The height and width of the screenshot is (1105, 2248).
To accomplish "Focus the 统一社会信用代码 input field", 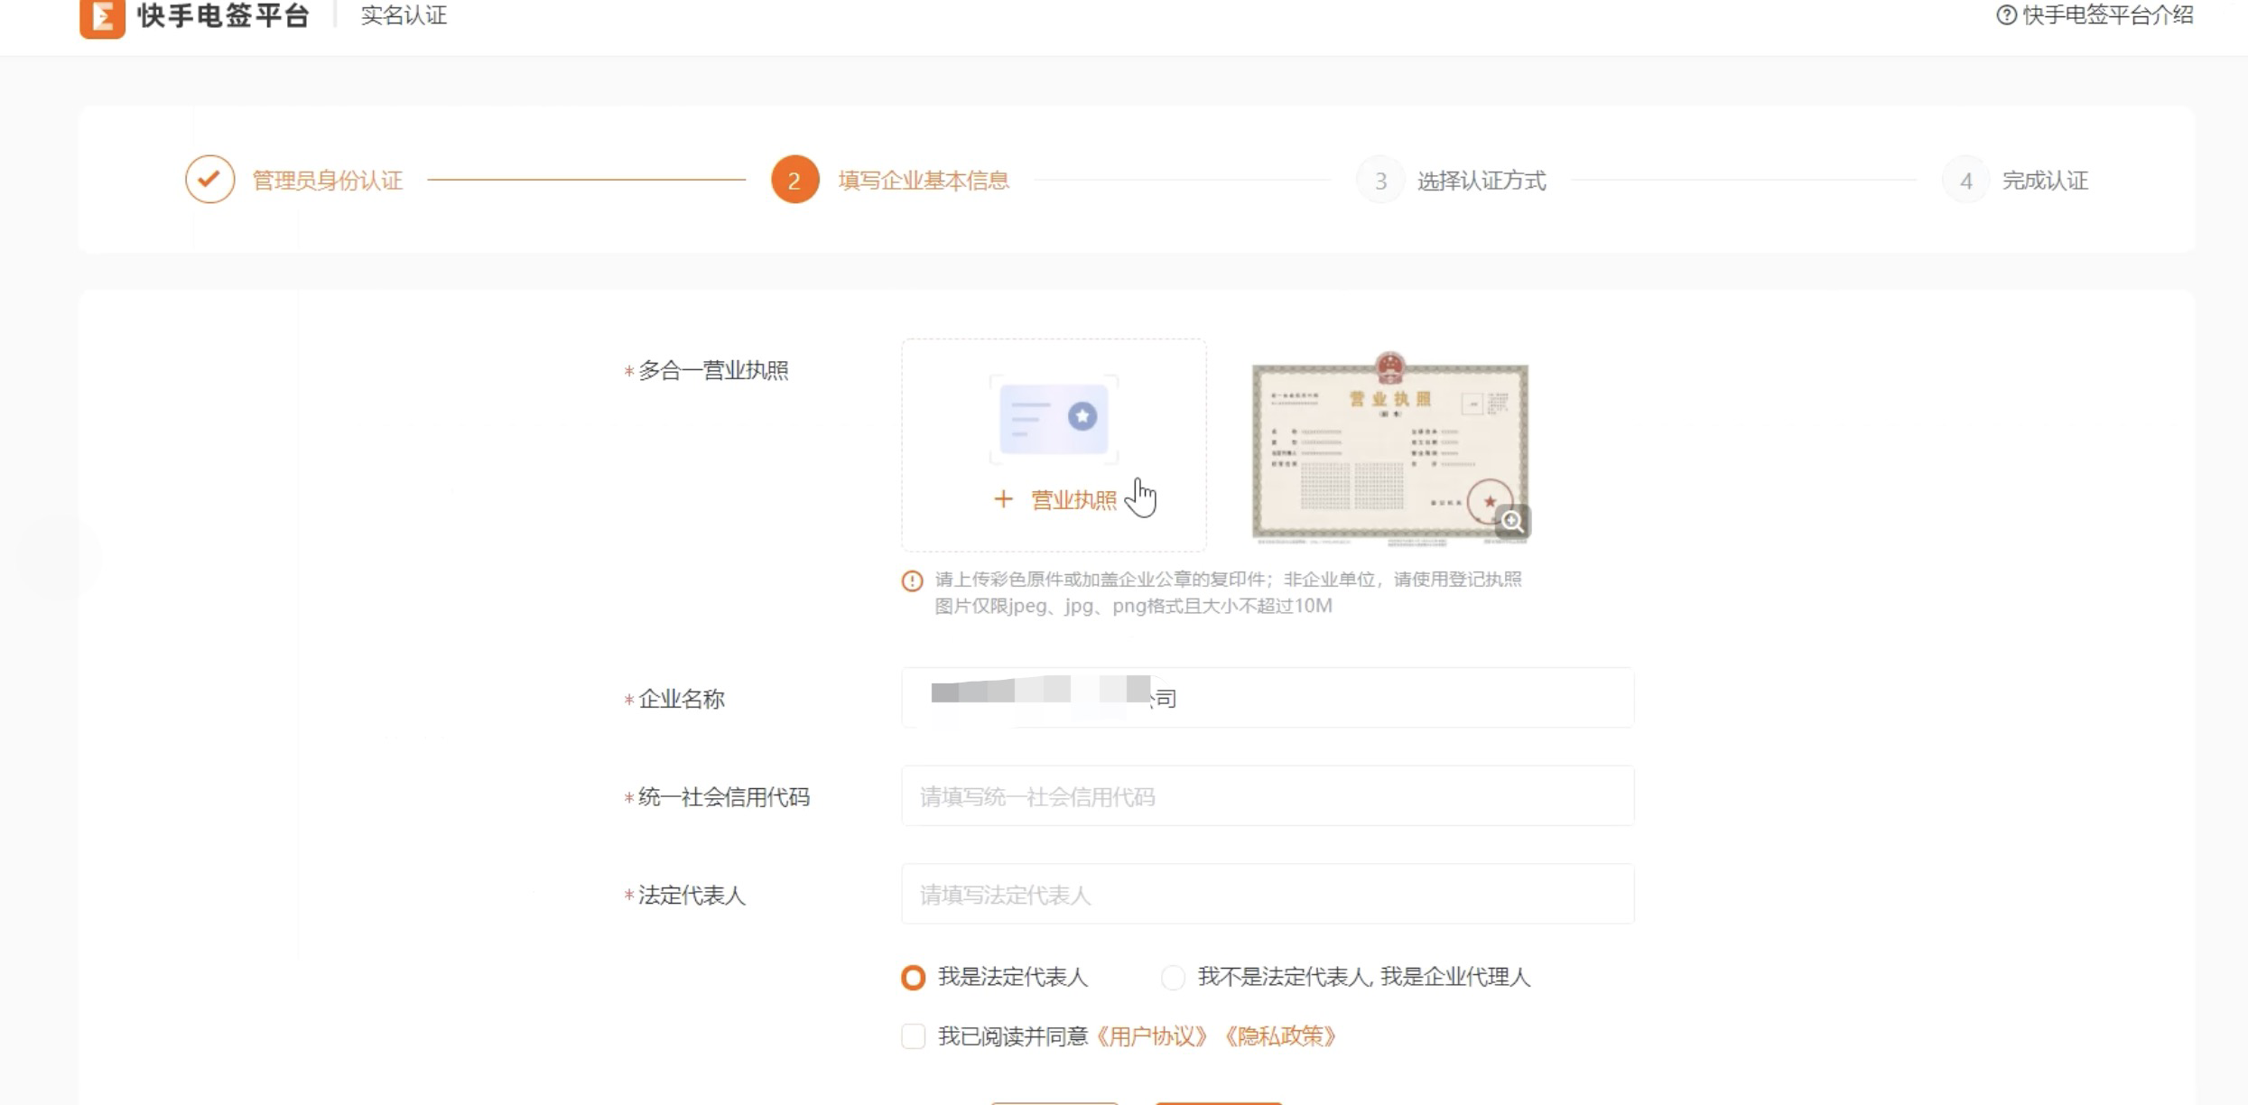I will coord(1267,796).
